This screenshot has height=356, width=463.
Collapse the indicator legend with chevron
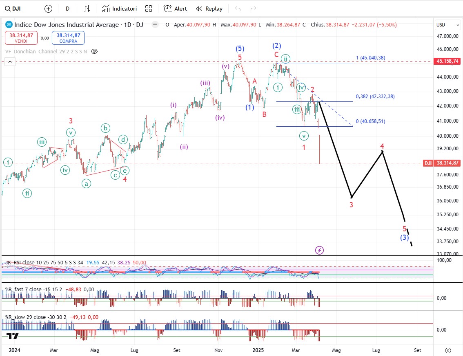[x=10, y=62]
